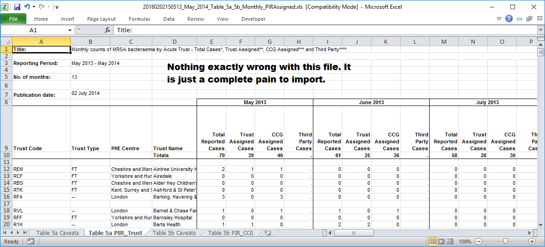Click the macro recording icon in status bar

(30, 241)
